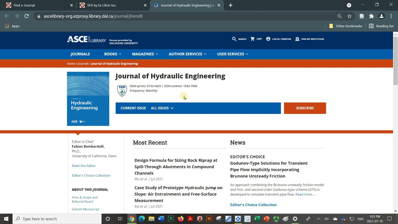Click the zoom magnifier icon in the address bar

click(x=340, y=16)
